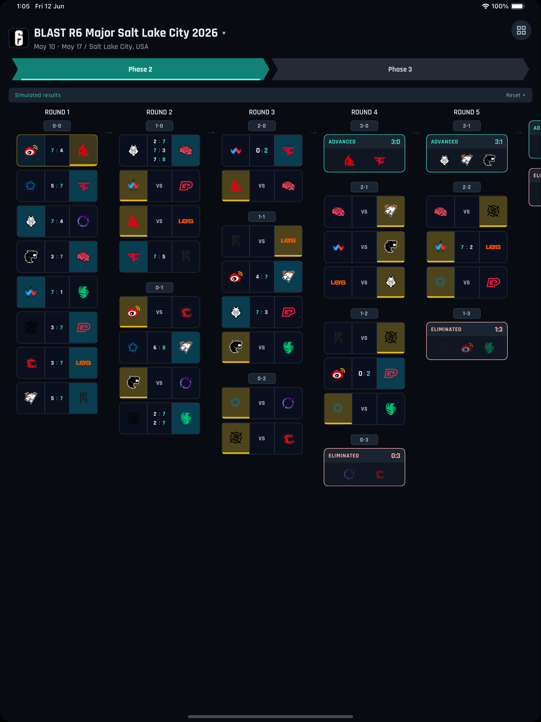Select red spiky logo in Round 3 match vs NiP

tap(288, 439)
